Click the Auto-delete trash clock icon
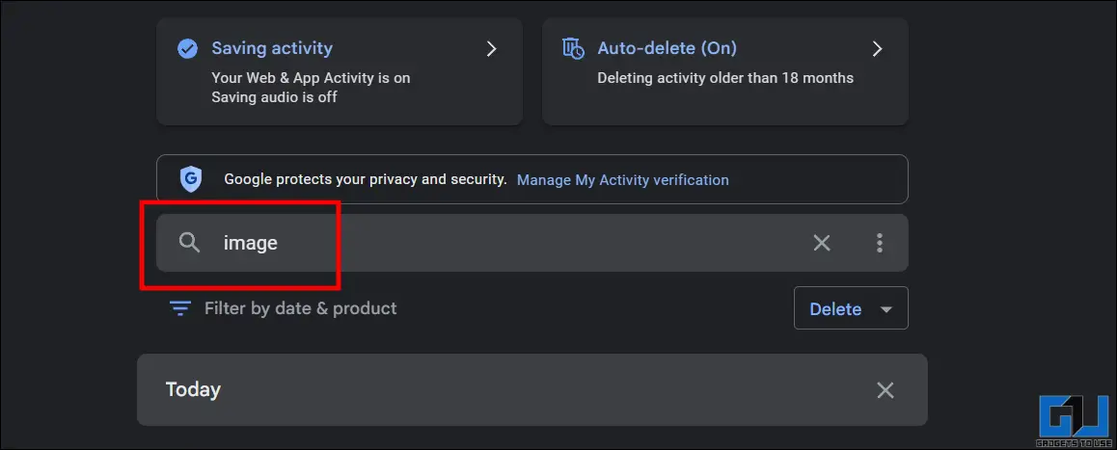Image resolution: width=1117 pixels, height=450 pixels. pos(574,48)
